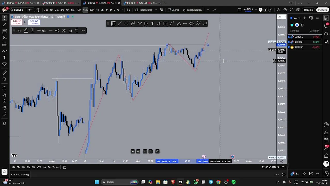Screen dimensions: 330x186
Task: Delete selected drawing via floating toolbar trash
Action: click(77, 30)
